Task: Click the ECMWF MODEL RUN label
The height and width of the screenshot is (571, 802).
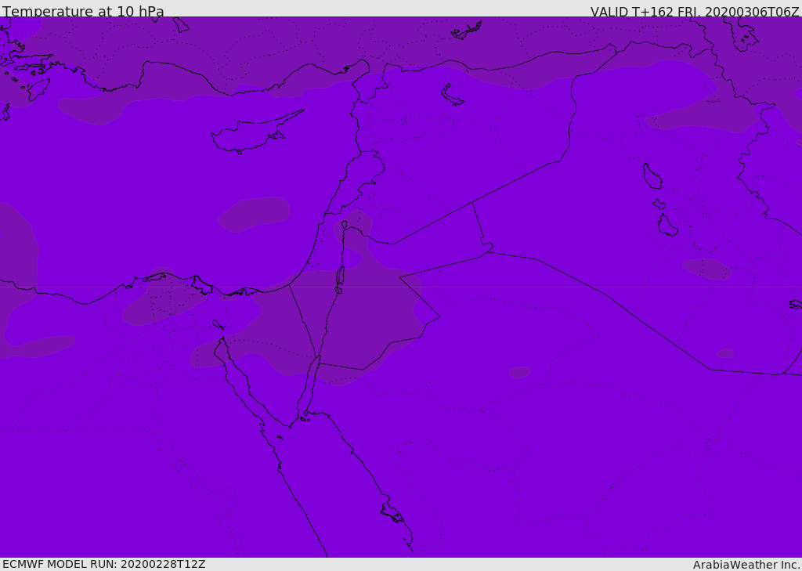Action: (103, 564)
